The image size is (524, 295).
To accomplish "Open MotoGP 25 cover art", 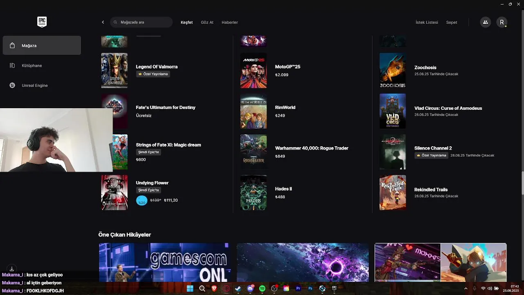I will [x=253, y=70].
